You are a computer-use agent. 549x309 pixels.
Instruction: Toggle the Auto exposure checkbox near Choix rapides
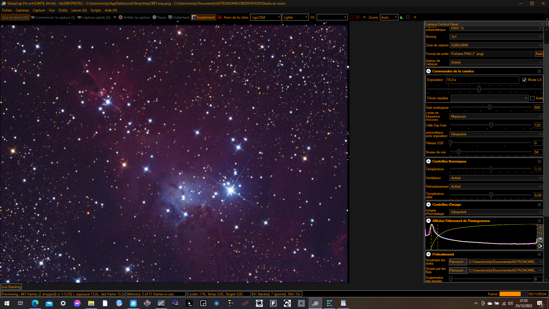pyautogui.click(x=532, y=98)
